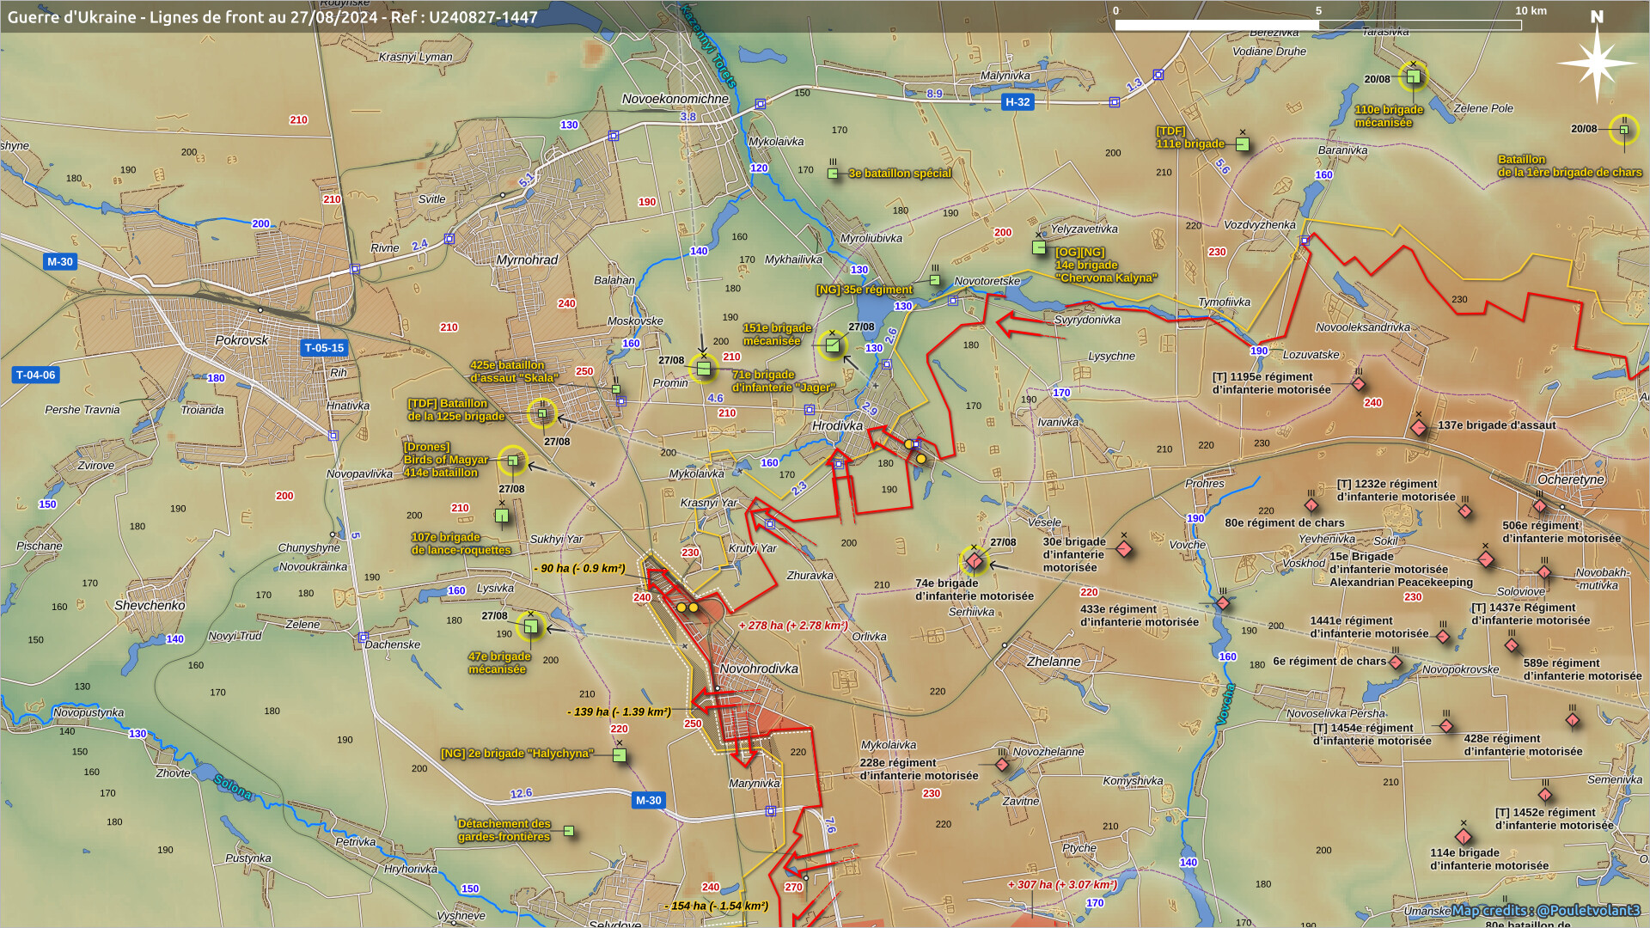Viewport: 1650px width, 928px height.
Task: Click the Novohrodivka town label
Action: (759, 669)
